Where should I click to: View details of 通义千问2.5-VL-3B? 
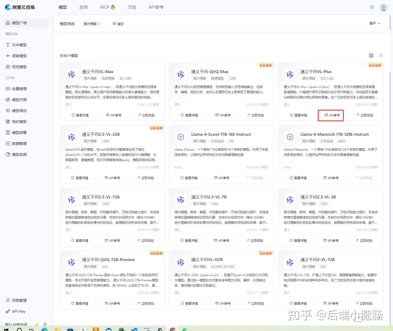298,241
